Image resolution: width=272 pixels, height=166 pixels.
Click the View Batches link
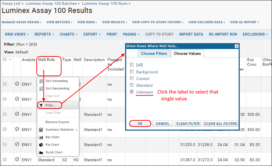coord(59,22)
